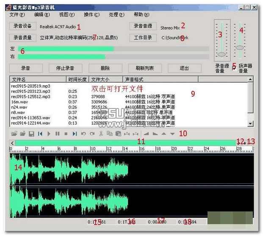Image resolution: width=263 pixels, height=236 pixels.
Task: Click the 录音音源 button
Action: pyautogui.click(x=143, y=26)
